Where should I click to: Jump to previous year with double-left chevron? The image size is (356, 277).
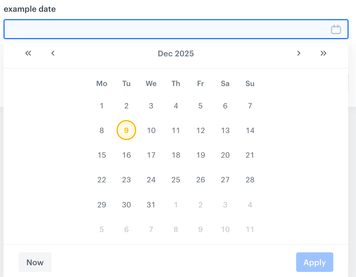[28, 53]
